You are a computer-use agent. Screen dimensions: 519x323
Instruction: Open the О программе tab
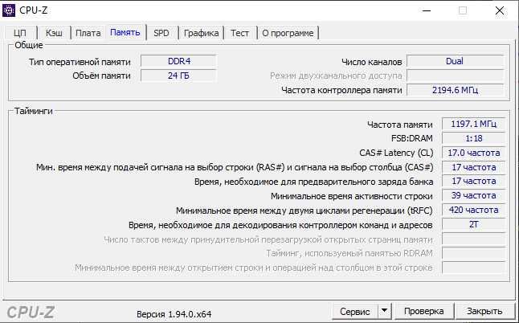pos(288,33)
